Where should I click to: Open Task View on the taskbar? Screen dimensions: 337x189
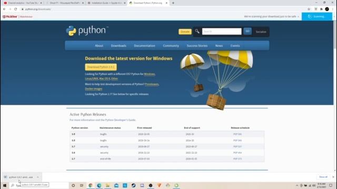pos(82,185)
